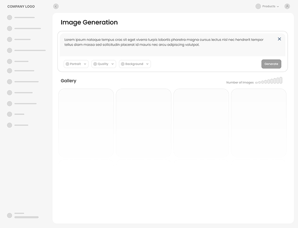Click inside the prompt text field

click(x=165, y=42)
